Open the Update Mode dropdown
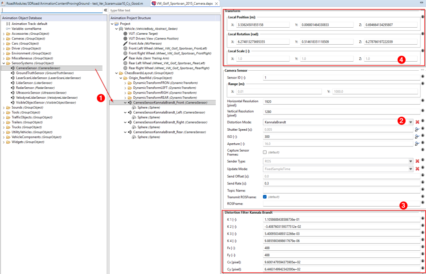 [x=411, y=169]
